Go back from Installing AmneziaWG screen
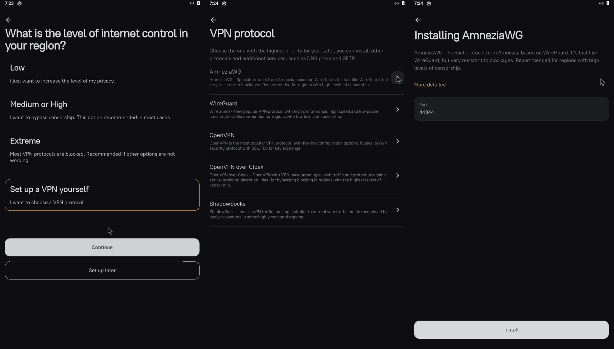 [418, 20]
